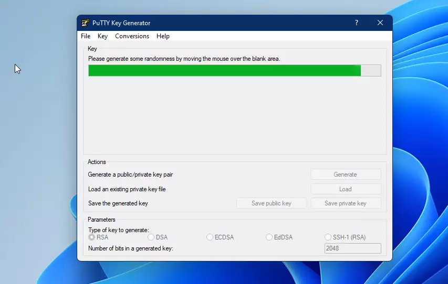
Task: Click Save public key button
Action: [x=272, y=203]
